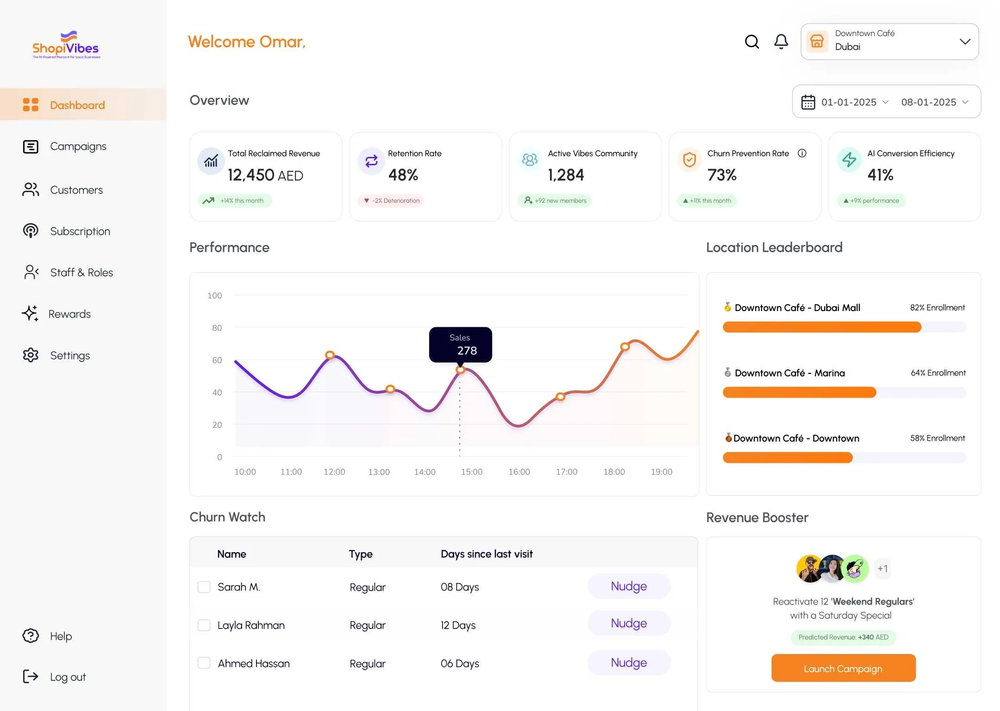The height and width of the screenshot is (711, 1000).
Task: Click the Settings gear icon
Action: click(x=31, y=355)
